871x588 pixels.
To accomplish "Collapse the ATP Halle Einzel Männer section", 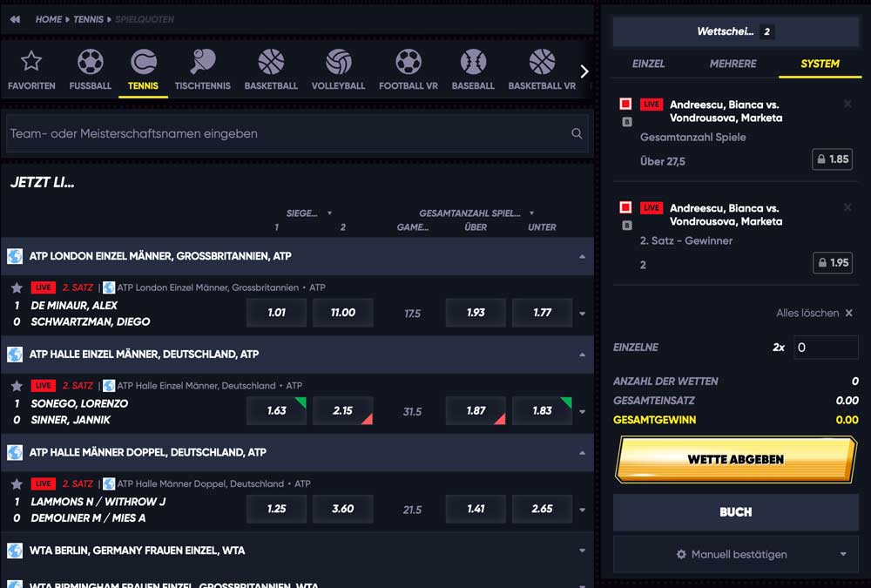I will pos(582,355).
